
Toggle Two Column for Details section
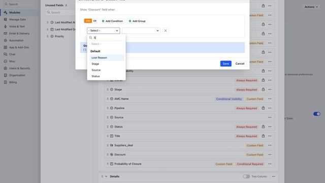pyautogui.click(x=246, y=176)
